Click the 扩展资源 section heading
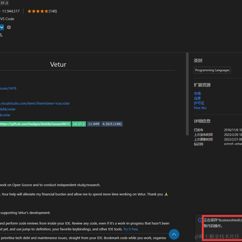The image size is (242, 242). click(x=202, y=85)
